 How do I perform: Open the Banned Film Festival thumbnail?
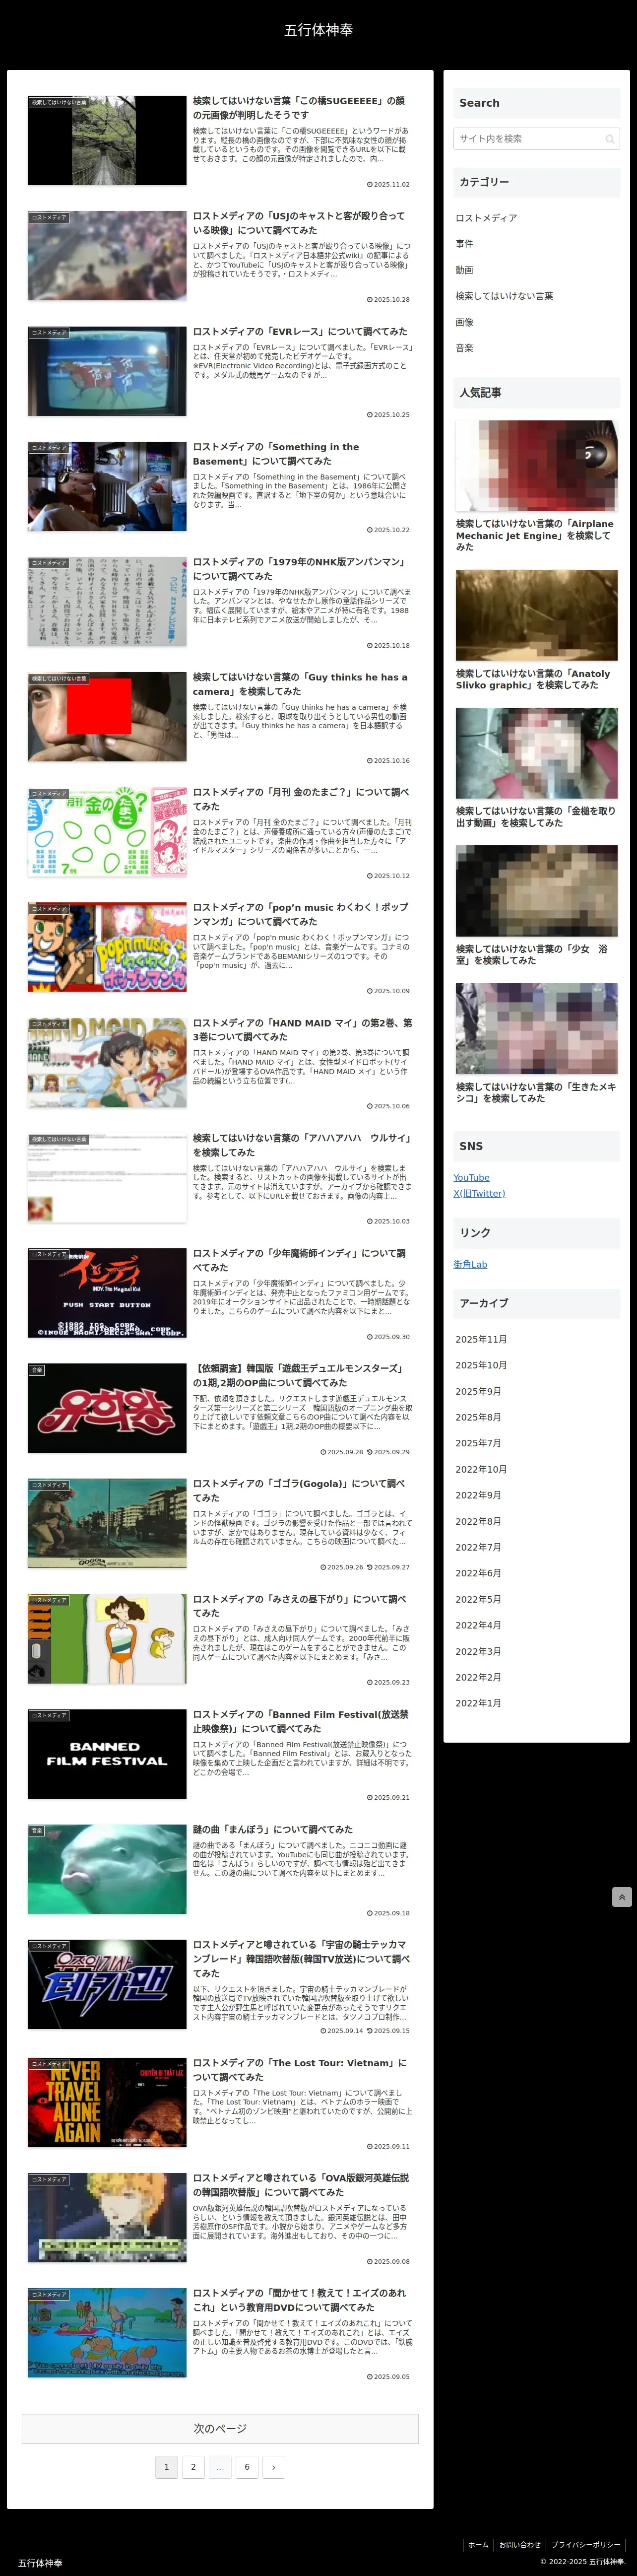click(x=107, y=1753)
